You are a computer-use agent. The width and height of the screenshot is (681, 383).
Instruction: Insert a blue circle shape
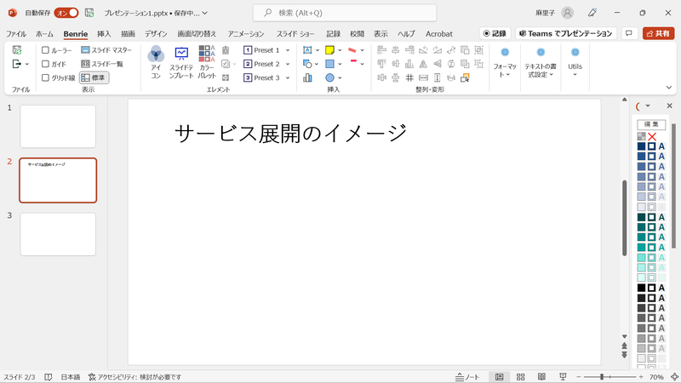click(x=329, y=78)
